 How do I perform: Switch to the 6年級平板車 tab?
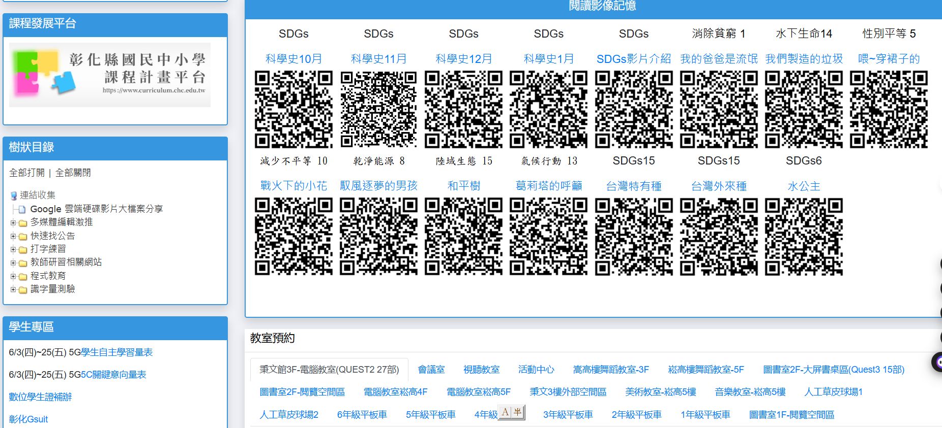click(362, 415)
